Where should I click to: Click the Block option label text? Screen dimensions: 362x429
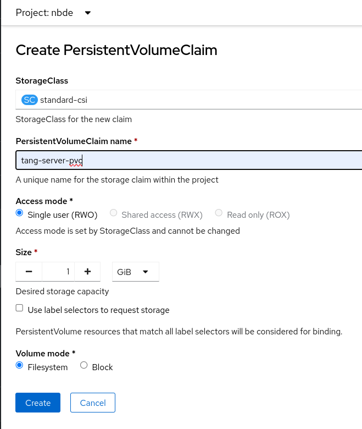tap(102, 367)
